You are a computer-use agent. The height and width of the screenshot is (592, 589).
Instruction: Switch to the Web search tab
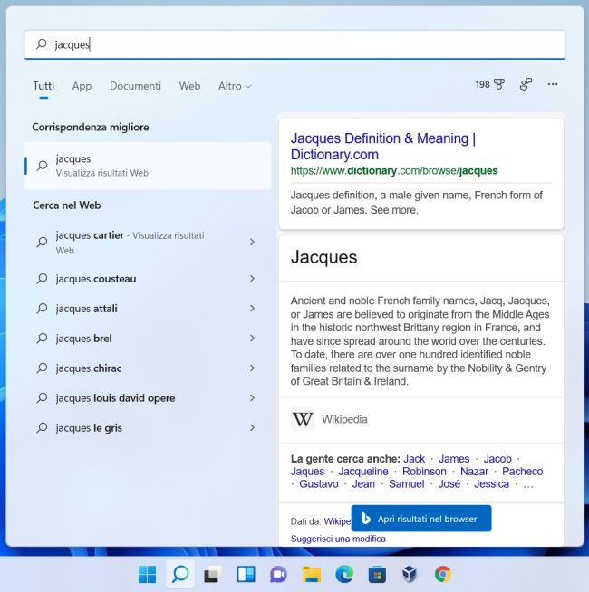[189, 86]
